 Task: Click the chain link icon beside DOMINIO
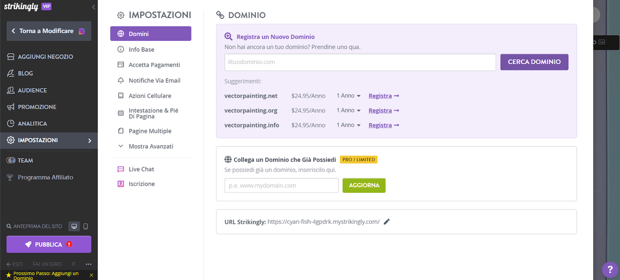(x=220, y=15)
